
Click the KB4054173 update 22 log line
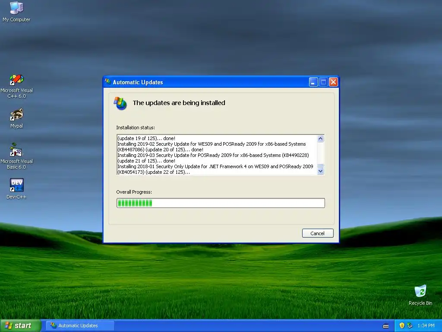click(x=154, y=172)
